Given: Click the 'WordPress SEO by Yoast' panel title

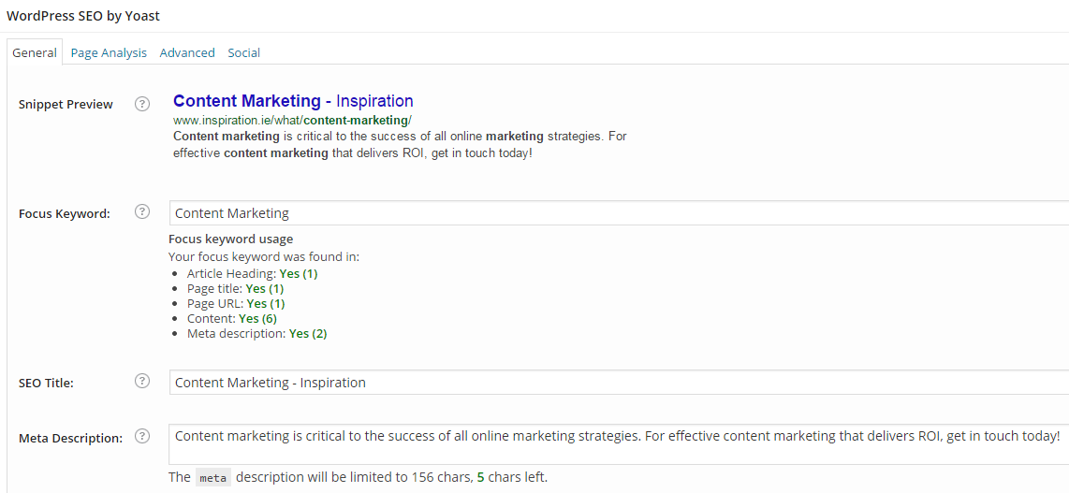Looking at the screenshot, I should (83, 16).
